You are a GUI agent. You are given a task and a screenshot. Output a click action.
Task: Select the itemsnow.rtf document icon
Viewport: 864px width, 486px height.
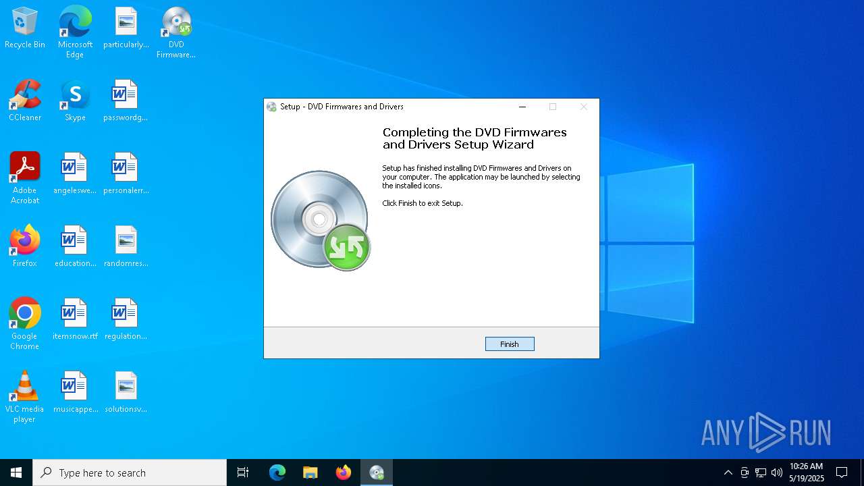pos(75,321)
